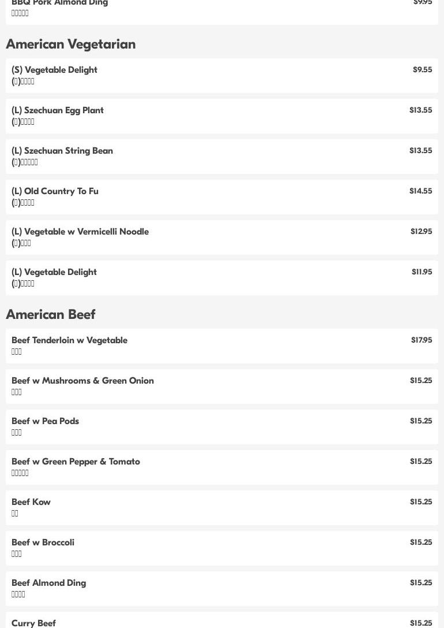444x628 pixels.
Task: Choose Beef w Broccoli
Action: pos(222,548)
